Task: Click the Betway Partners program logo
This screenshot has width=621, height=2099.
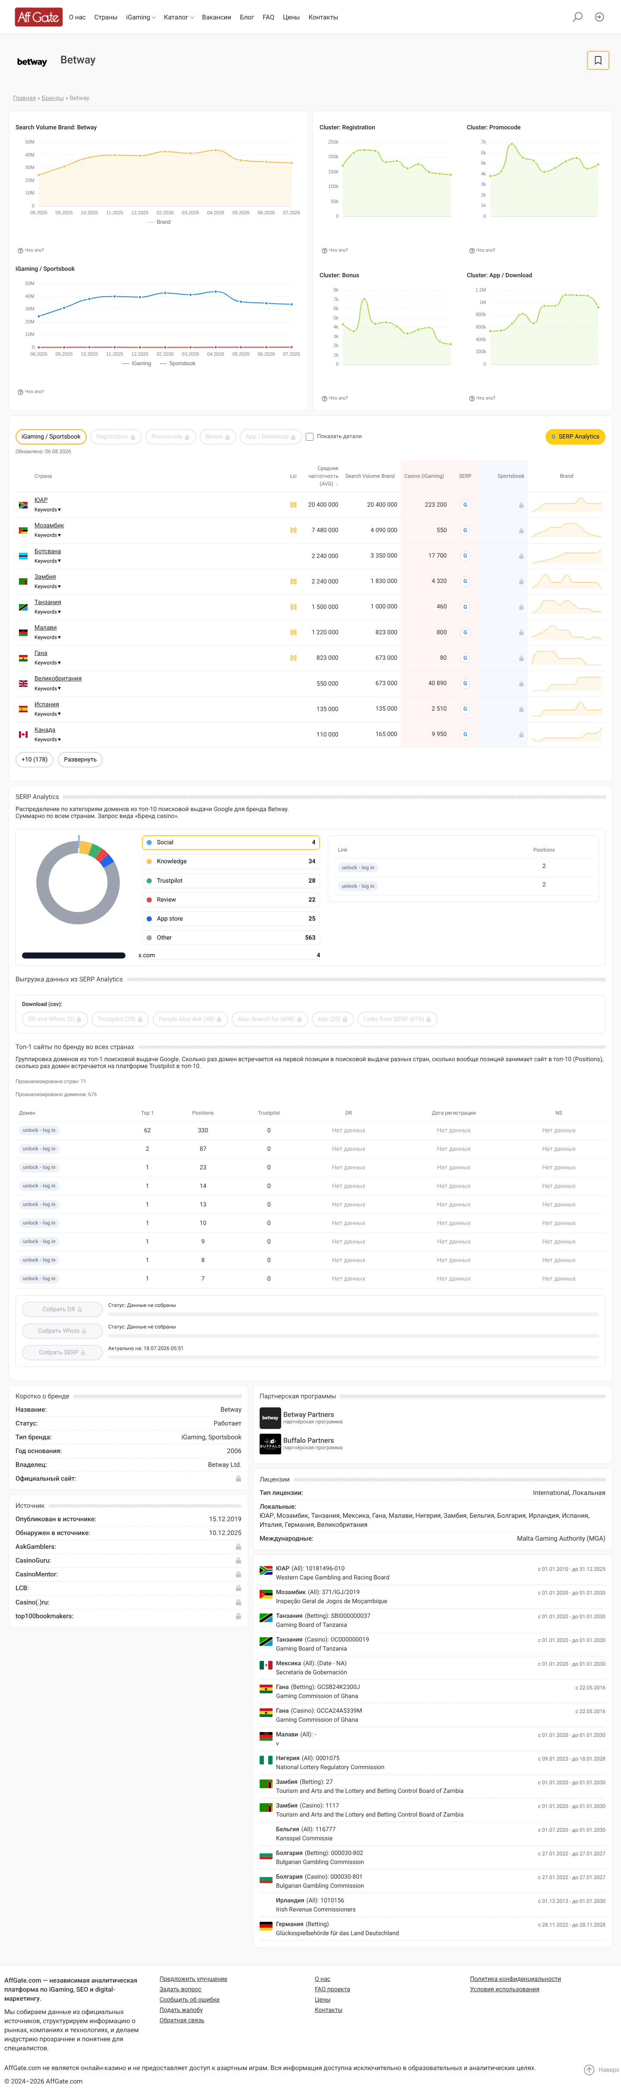Action: [x=270, y=1419]
